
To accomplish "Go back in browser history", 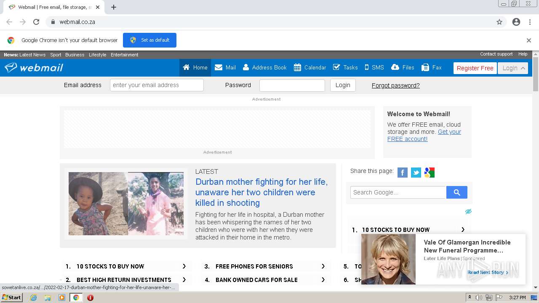I will click(x=9, y=22).
